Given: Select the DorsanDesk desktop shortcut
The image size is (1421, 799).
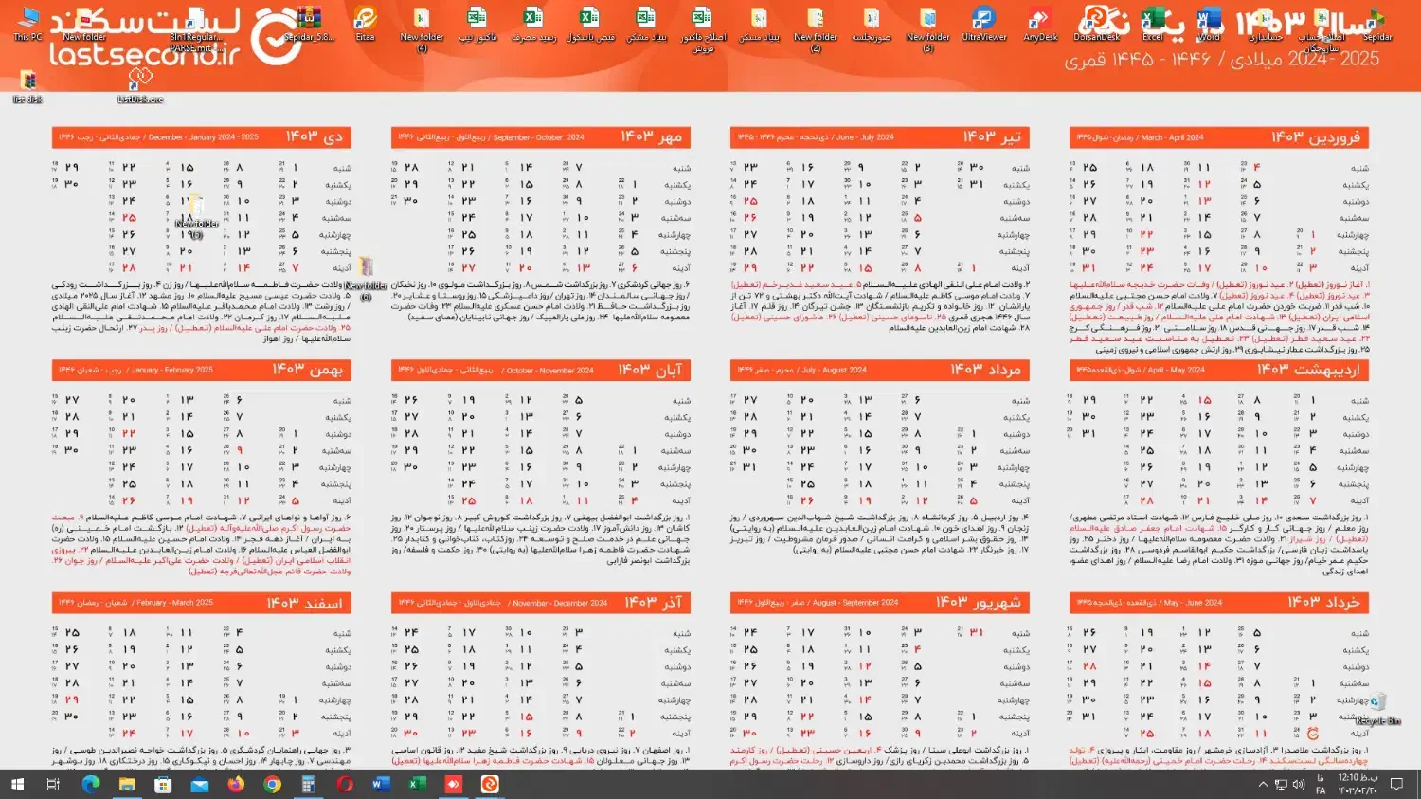Looking at the screenshot, I should click(x=1097, y=24).
